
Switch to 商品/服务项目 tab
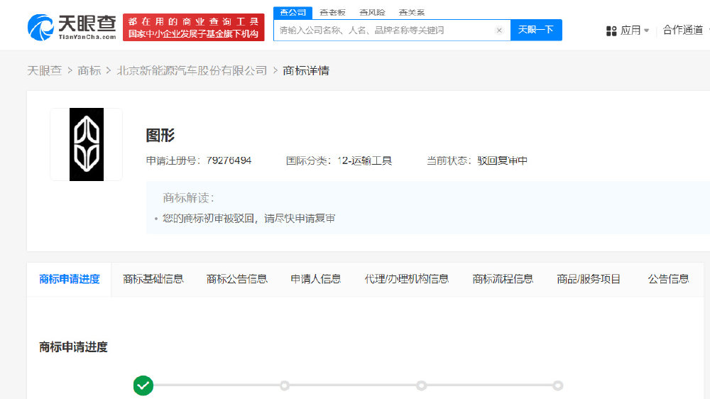pyautogui.click(x=588, y=279)
